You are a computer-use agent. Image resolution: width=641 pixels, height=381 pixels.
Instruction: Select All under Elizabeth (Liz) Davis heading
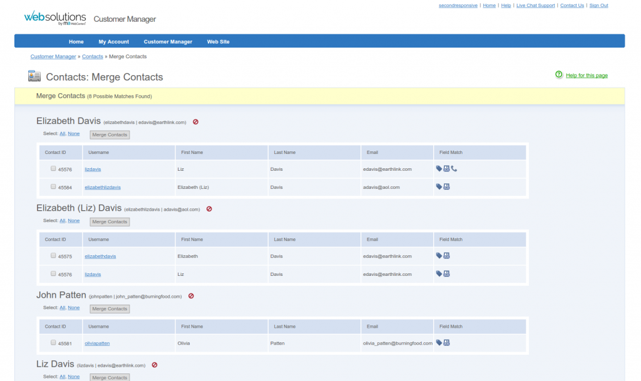pos(63,220)
